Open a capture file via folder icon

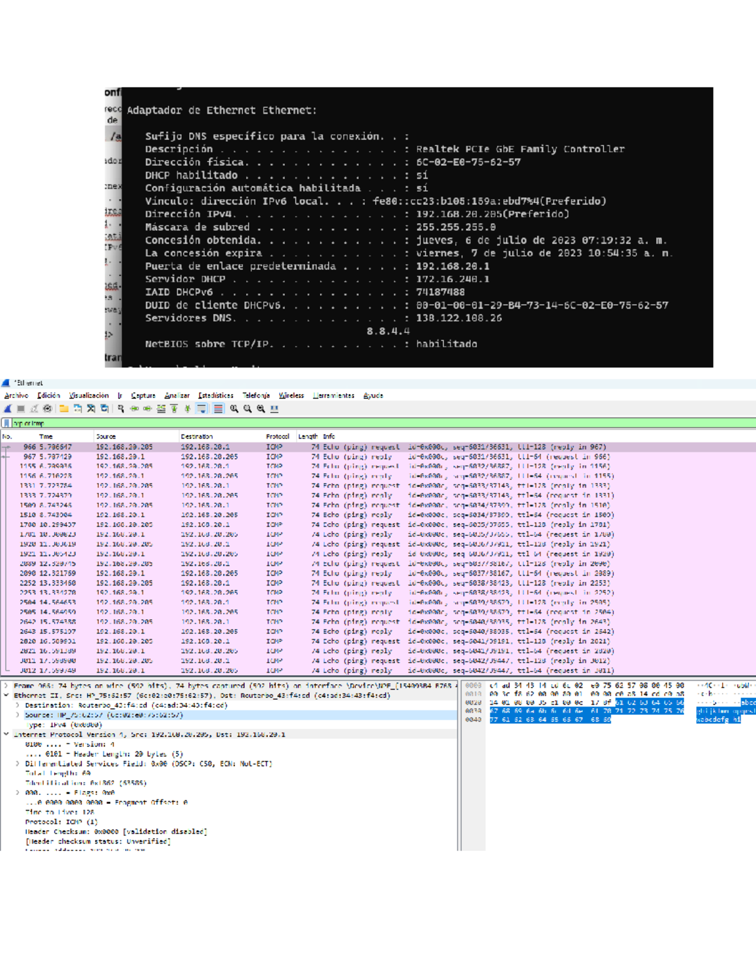pyautogui.click(x=64, y=408)
